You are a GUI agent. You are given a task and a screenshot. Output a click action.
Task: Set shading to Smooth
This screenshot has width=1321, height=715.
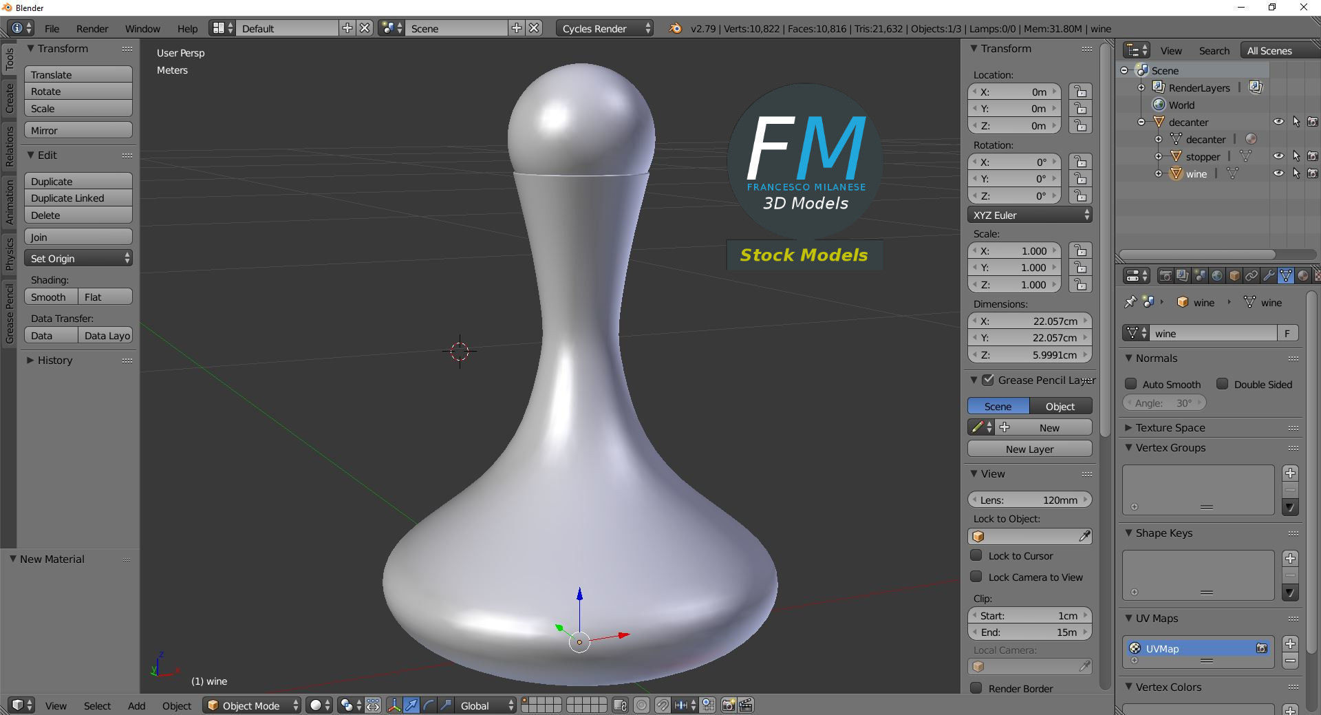tap(51, 297)
